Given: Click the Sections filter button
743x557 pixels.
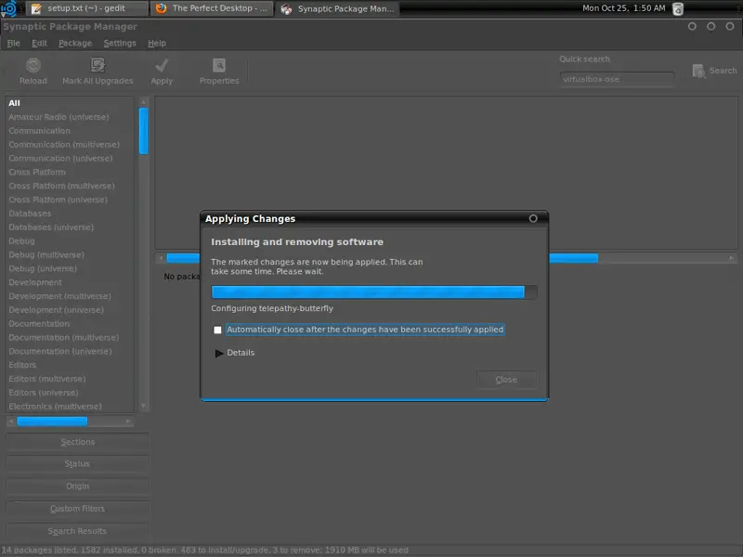Looking at the screenshot, I should click(78, 442).
